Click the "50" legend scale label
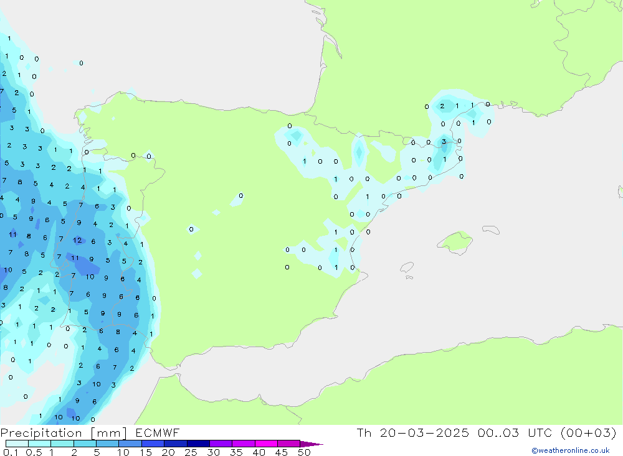Viewport: 623px width, 456px height. (304, 452)
